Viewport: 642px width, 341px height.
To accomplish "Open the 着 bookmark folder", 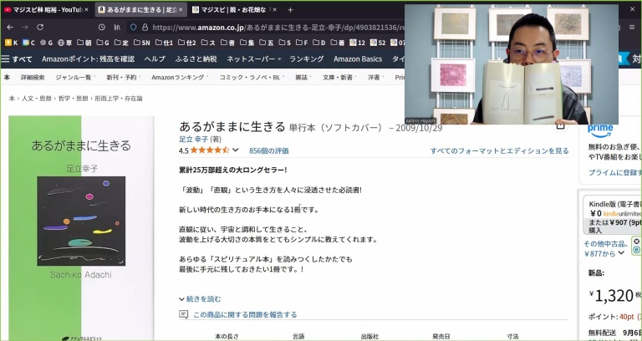I will pos(337,43).
